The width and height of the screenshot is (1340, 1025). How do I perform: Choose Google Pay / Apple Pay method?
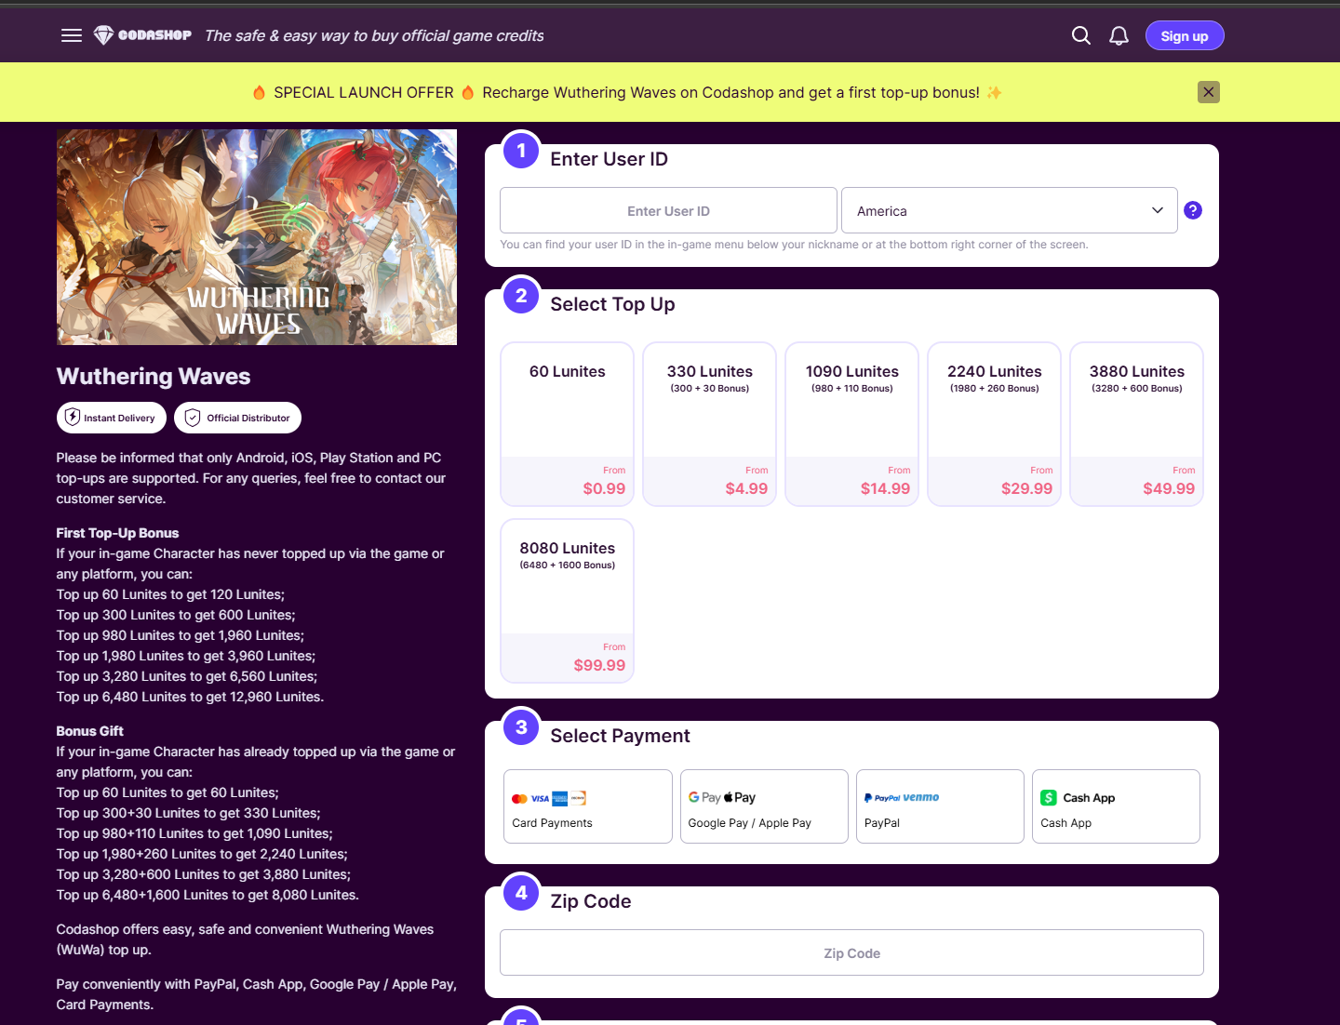764,806
